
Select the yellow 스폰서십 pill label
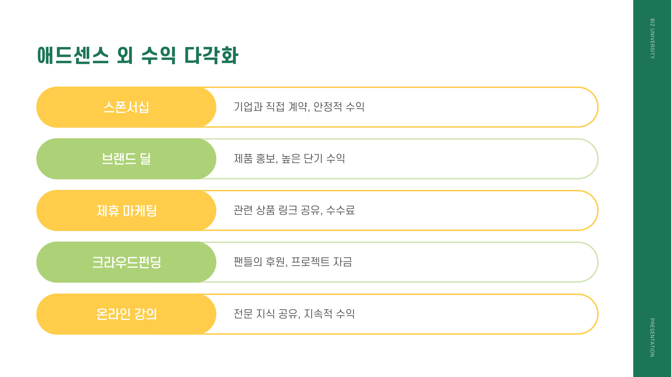coord(126,107)
